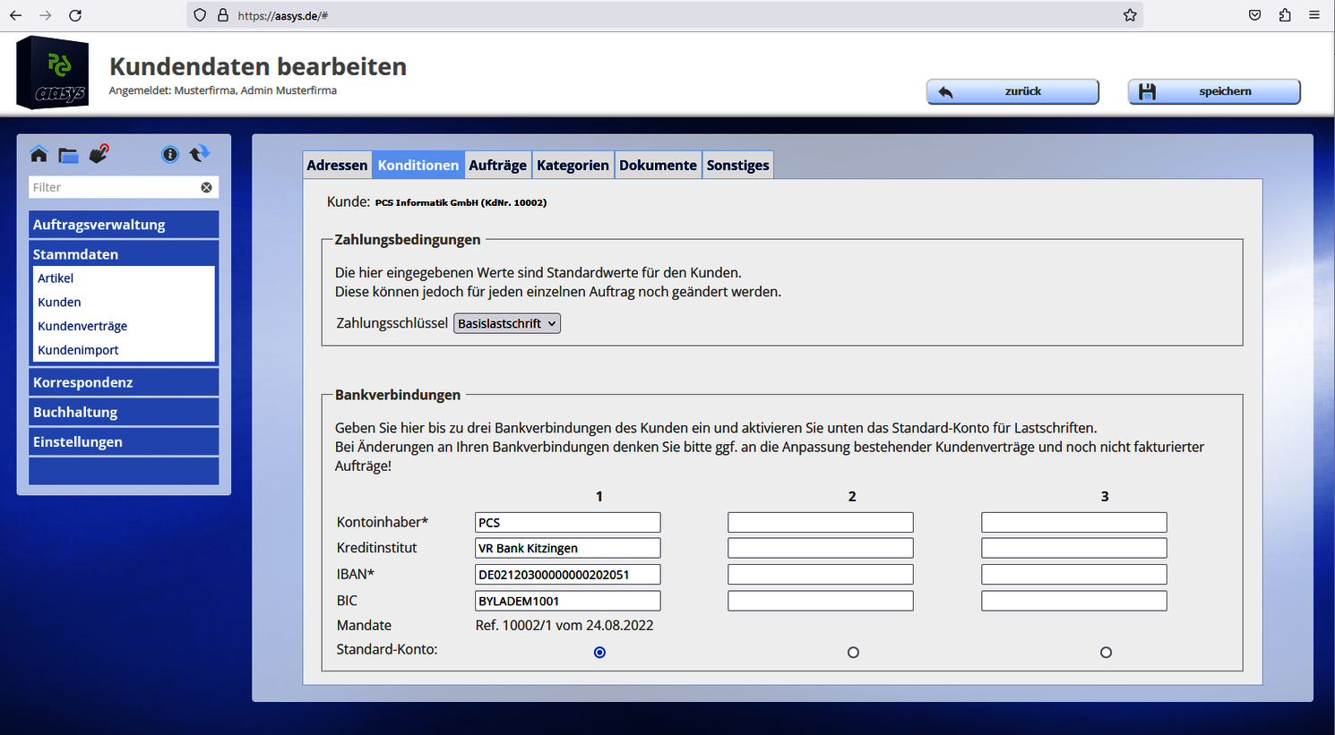Expand the Korrespondenz menu section

click(x=124, y=382)
